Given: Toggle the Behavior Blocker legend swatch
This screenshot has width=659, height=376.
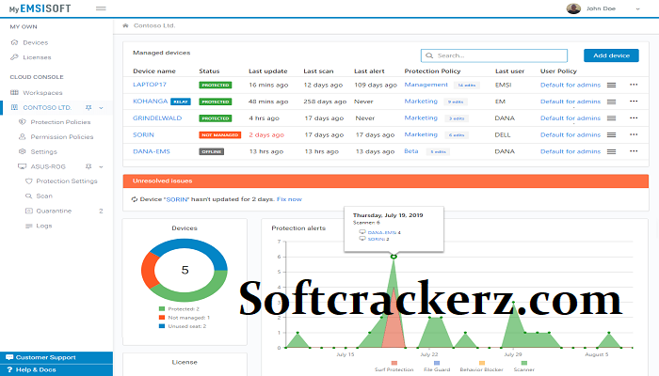Looking at the screenshot, I should [x=482, y=363].
